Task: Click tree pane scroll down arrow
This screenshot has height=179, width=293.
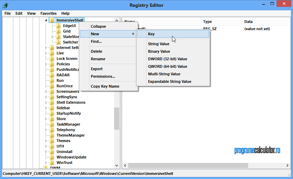Action: coord(117,166)
